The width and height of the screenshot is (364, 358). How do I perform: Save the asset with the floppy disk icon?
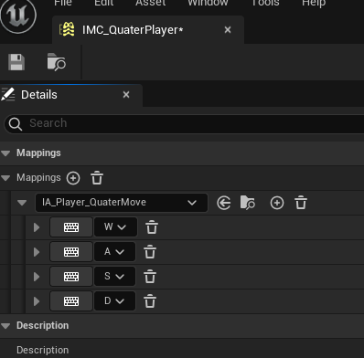pyautogui.click(x=16, y=62)
